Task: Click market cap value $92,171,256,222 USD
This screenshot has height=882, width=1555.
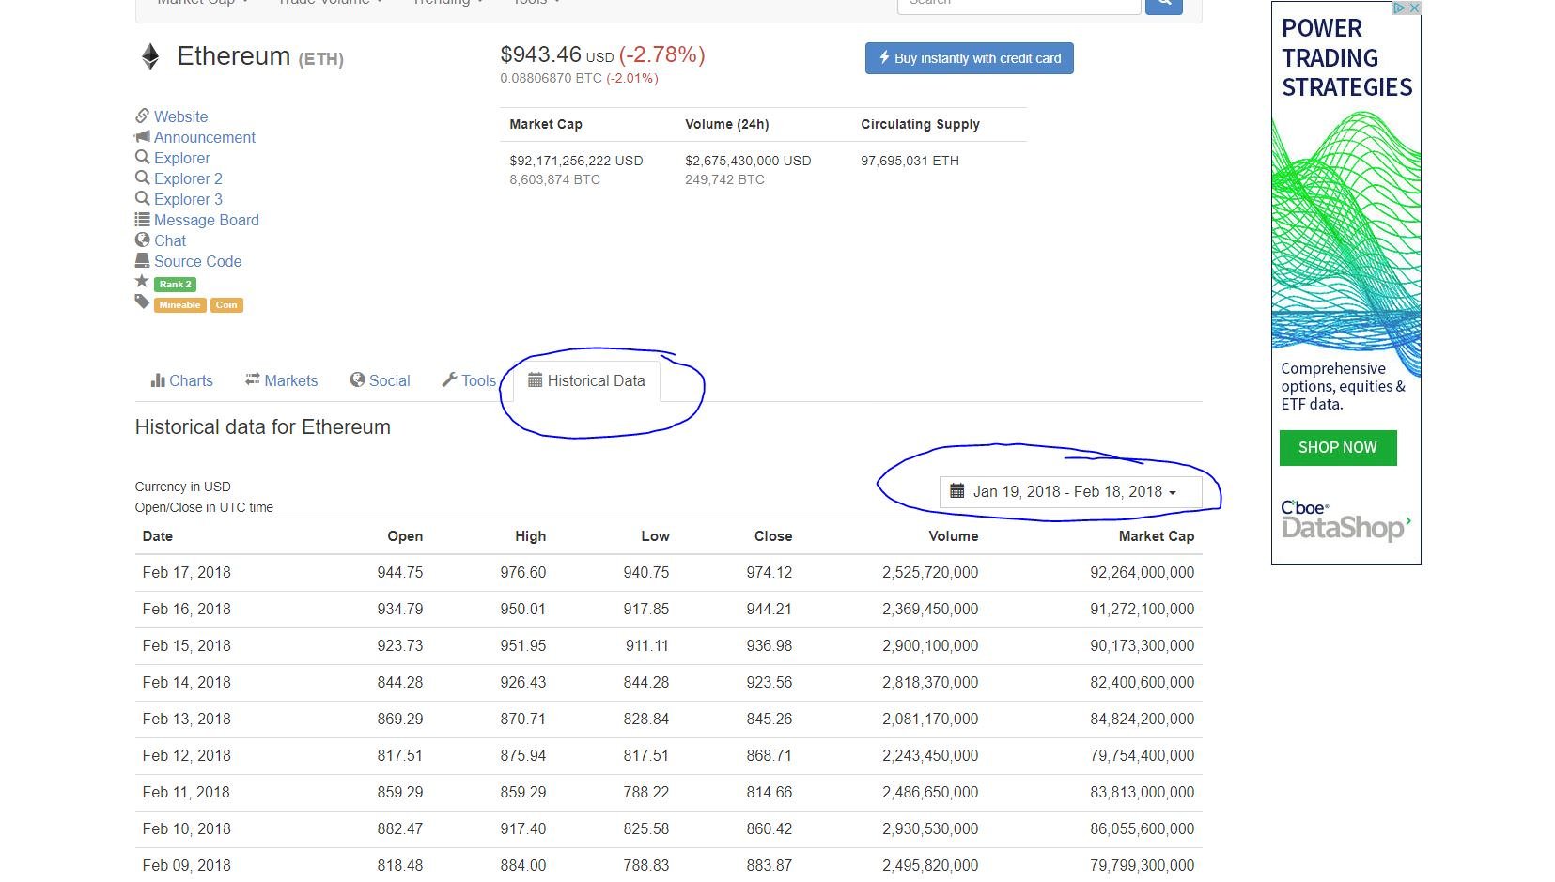Action: point(576,161)
